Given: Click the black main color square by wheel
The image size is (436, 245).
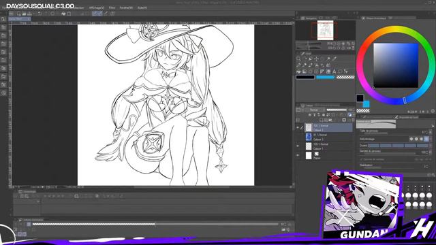Looking at the screenshot, I should pos(360,98).
